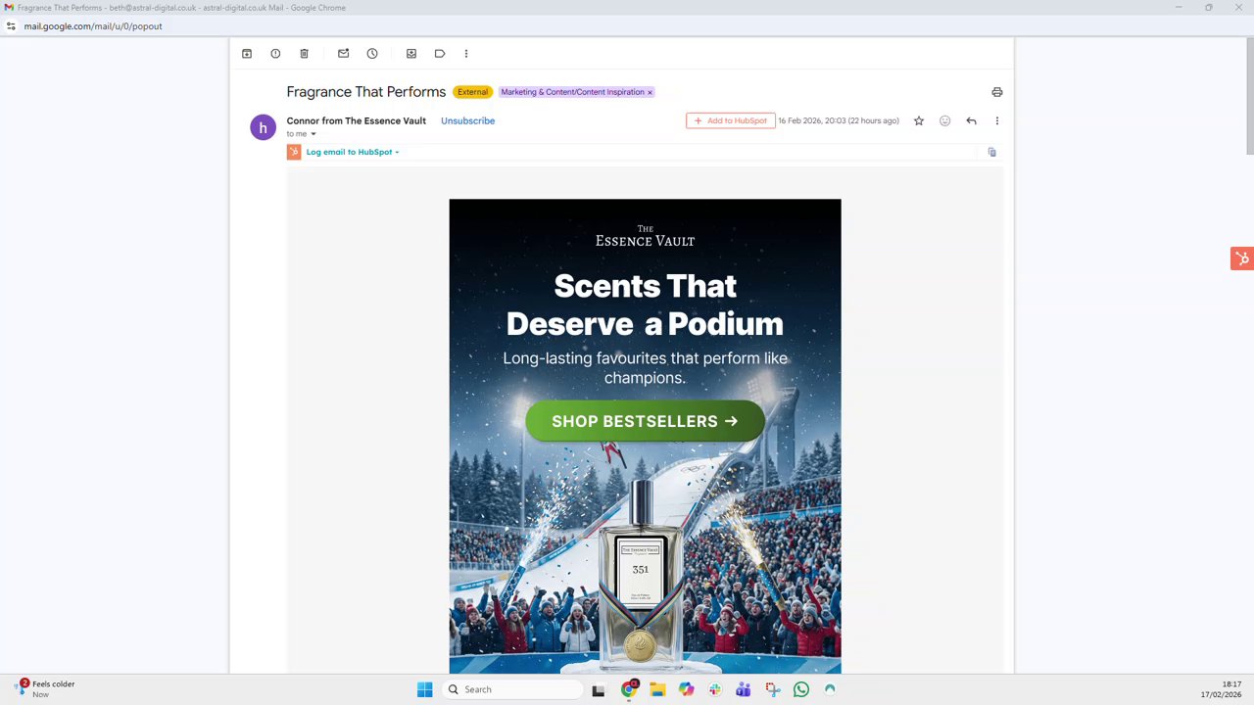
Task: Click the taskbar Search box
Action: point(513,689)
